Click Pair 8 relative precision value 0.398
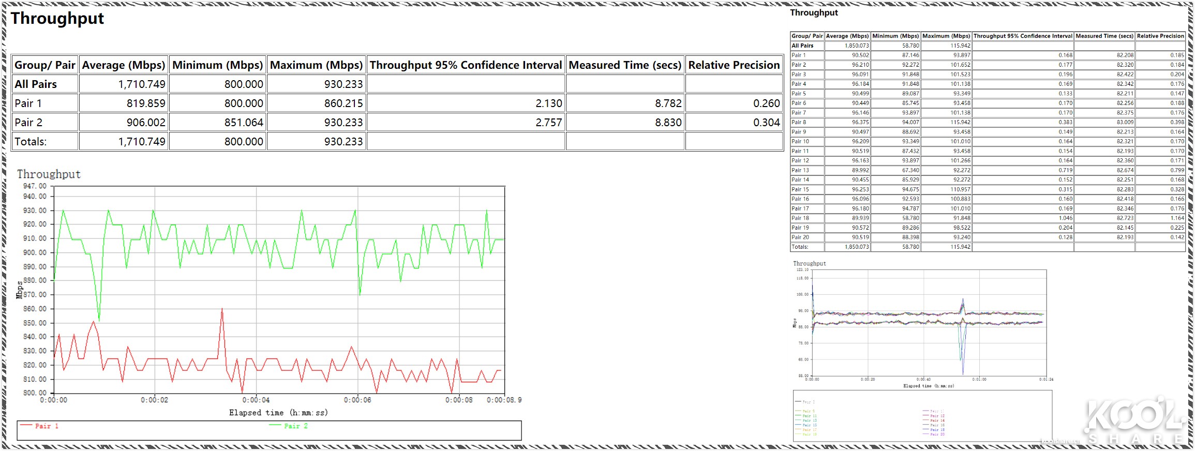Image resolution: width=1195 pixels, height=451 pixels. [1177, 123]
